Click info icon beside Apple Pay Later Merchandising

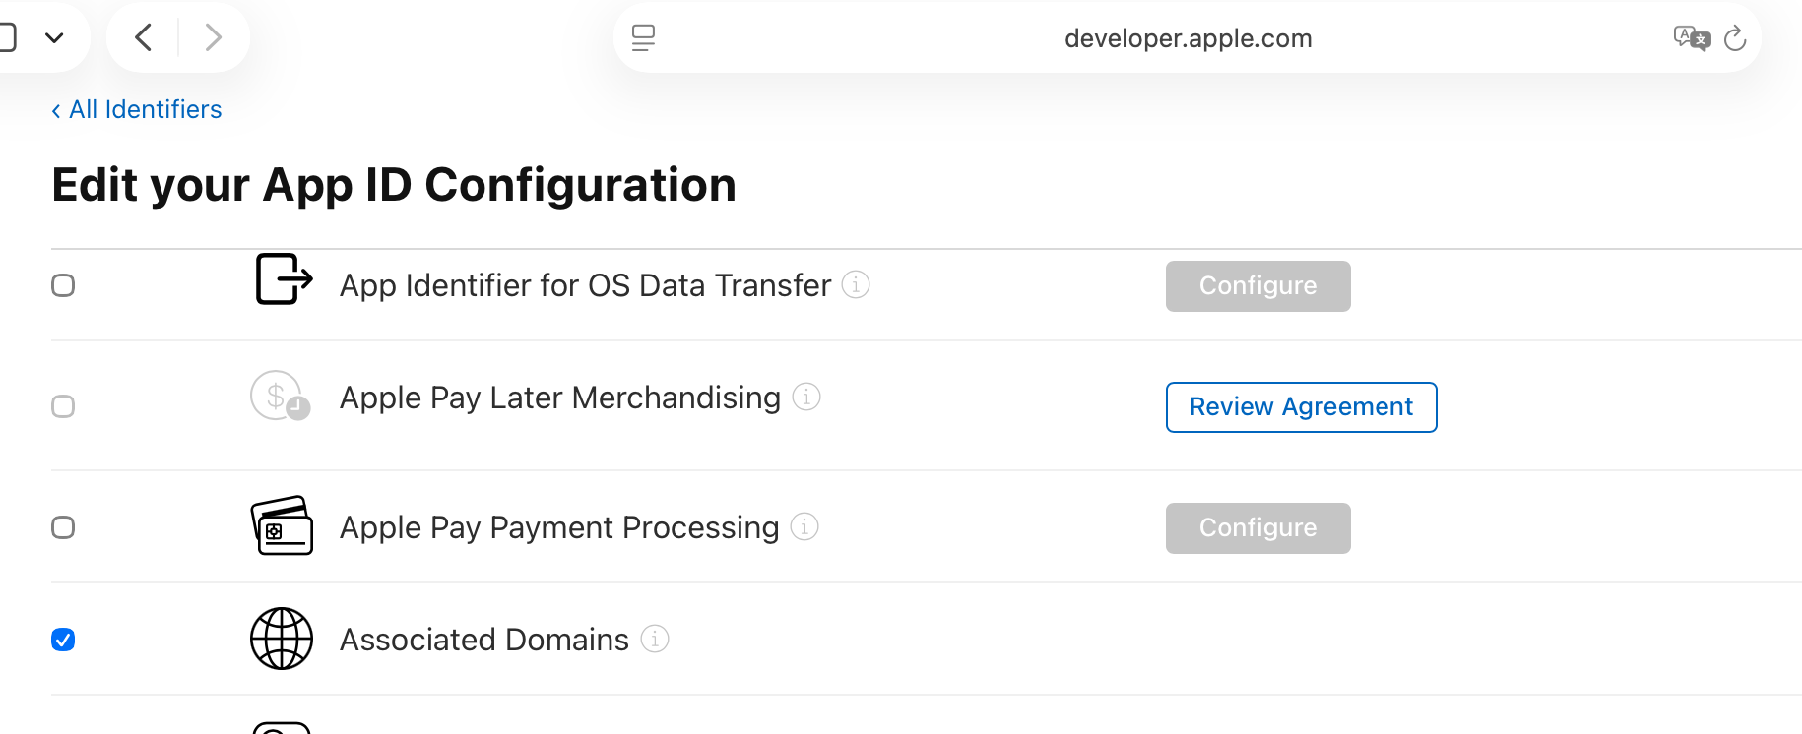[806, 397]
